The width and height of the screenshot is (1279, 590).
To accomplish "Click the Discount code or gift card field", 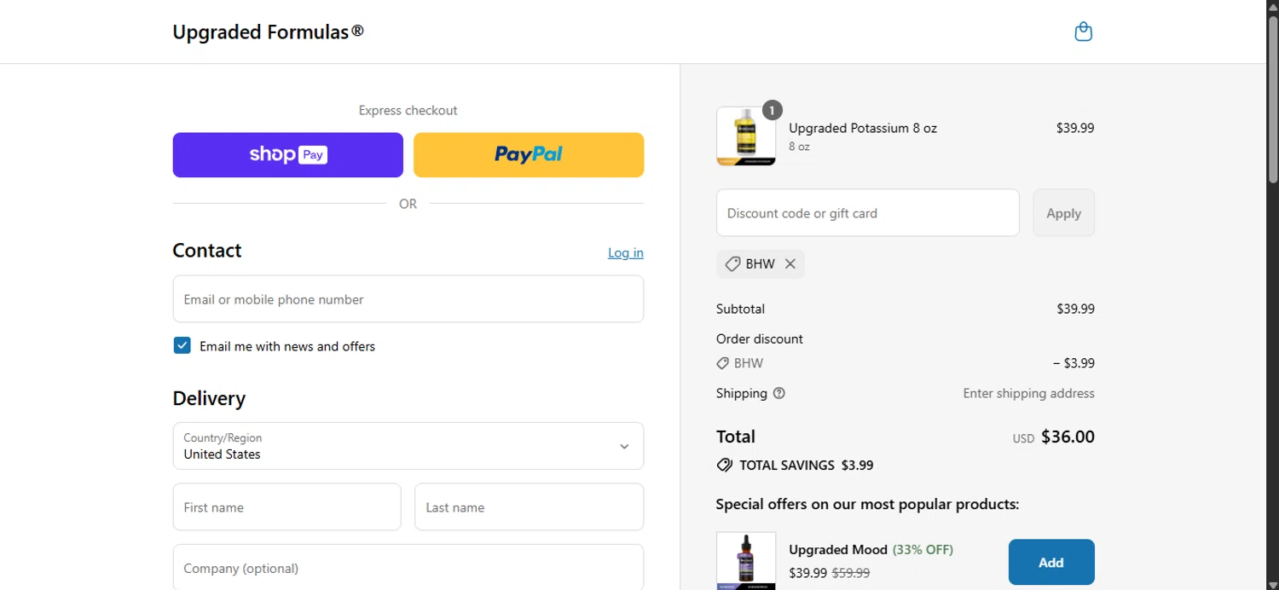I will [x=868, y=213].
